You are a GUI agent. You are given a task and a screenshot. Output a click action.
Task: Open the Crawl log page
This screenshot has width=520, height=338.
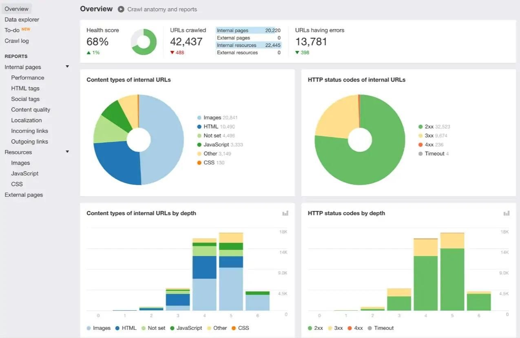click(17, 41)
